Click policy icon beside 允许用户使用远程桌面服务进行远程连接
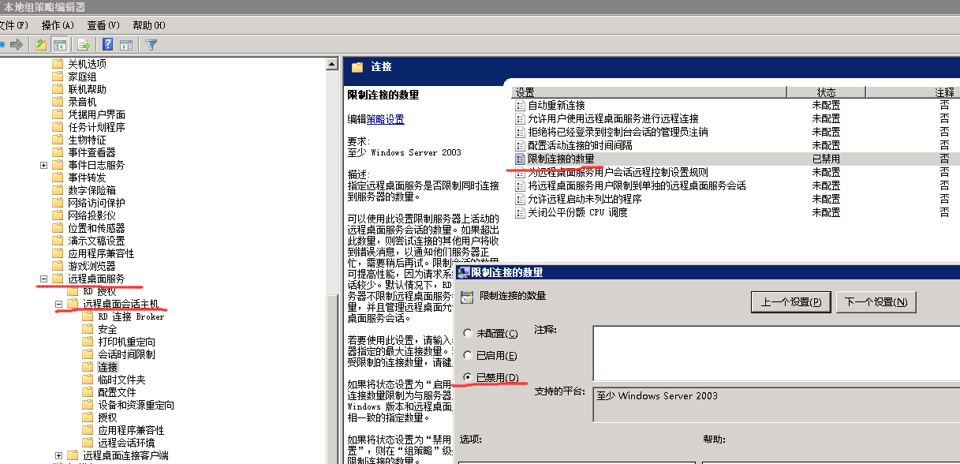Viewport: 960px width, 464px height. click(520, 118)
